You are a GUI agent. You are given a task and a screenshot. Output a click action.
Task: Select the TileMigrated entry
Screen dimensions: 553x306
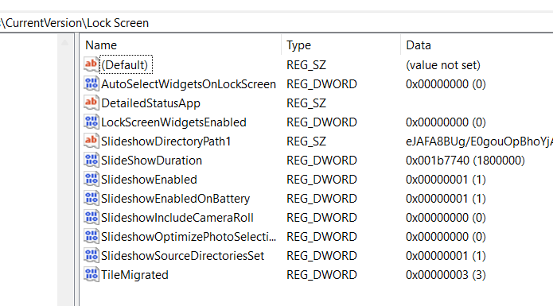coord(134,275)
